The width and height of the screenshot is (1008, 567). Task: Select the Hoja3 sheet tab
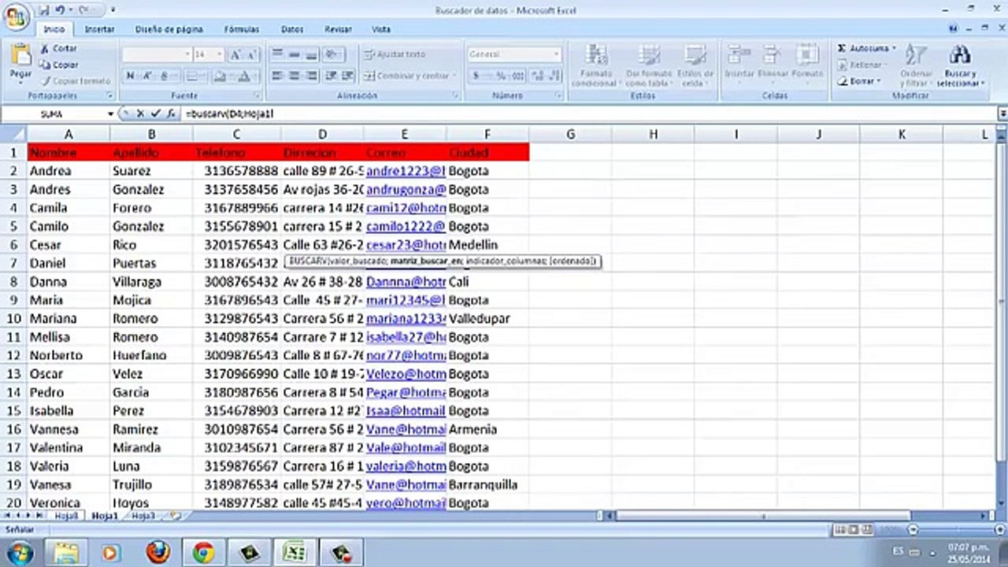[x=143, y=516]
